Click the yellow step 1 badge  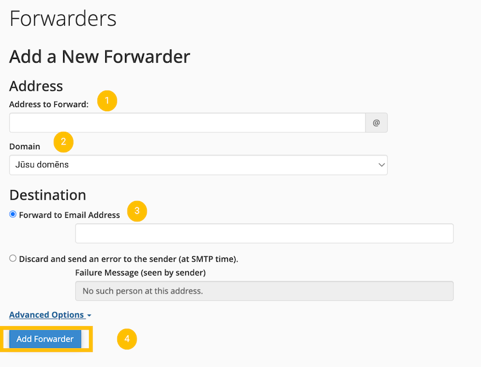pos(107,100)
